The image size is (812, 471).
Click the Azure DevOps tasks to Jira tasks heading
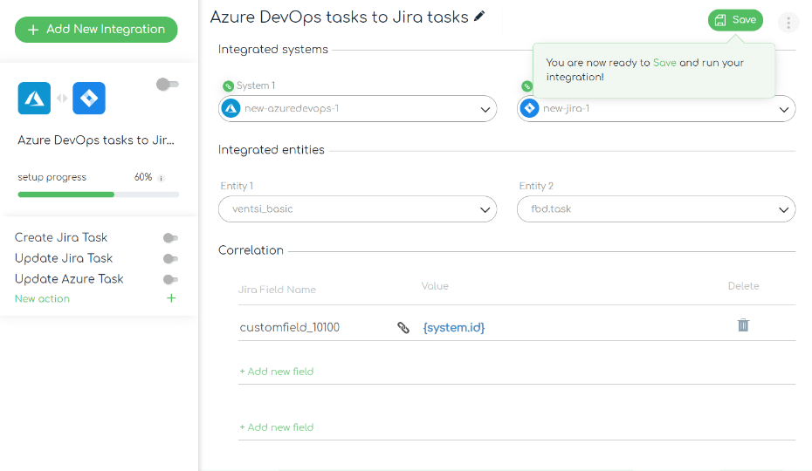point(339,17)
